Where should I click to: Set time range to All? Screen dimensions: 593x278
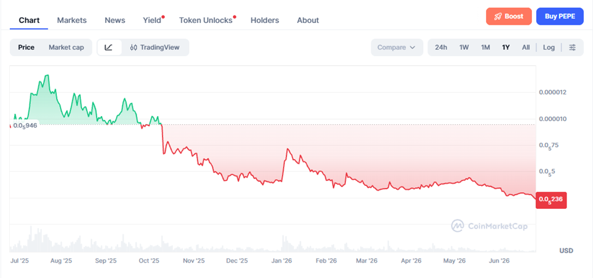tap(526, 48)
